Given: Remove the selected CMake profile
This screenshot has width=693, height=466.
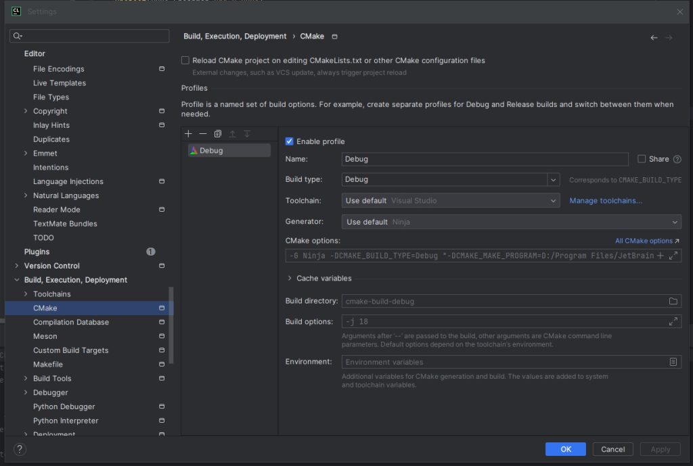Looking at the screenshot, I should point(203,134).
